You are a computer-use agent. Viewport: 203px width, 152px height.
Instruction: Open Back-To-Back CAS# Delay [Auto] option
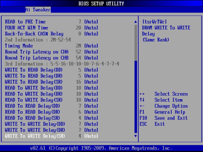(x=91, y=34)
